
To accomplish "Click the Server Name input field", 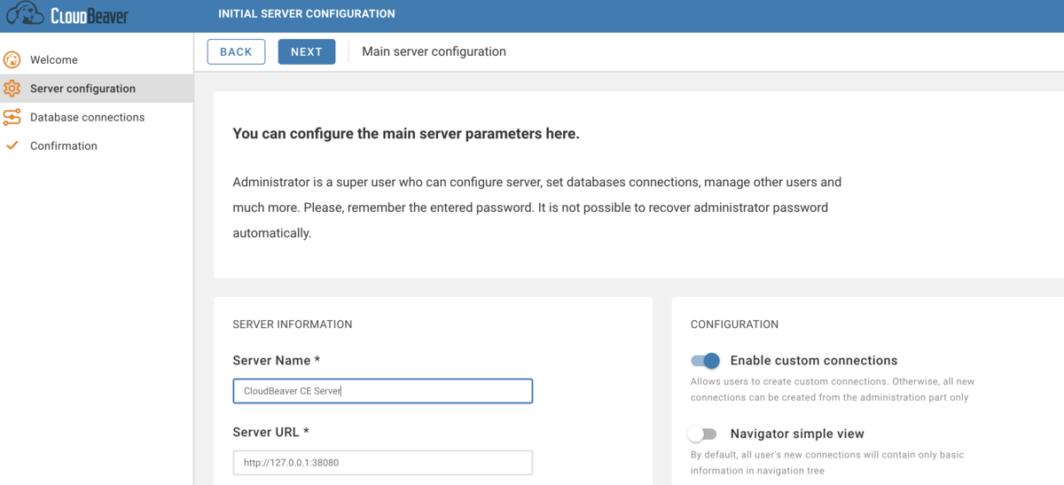I will point(383,391).
